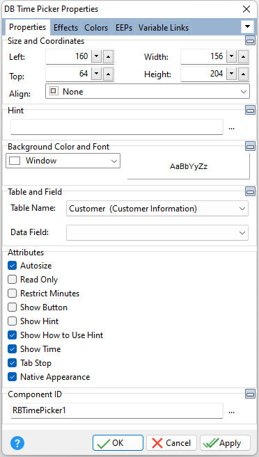Switch to the Effects tab
This screenshot has width=259, height=457.
65,28
